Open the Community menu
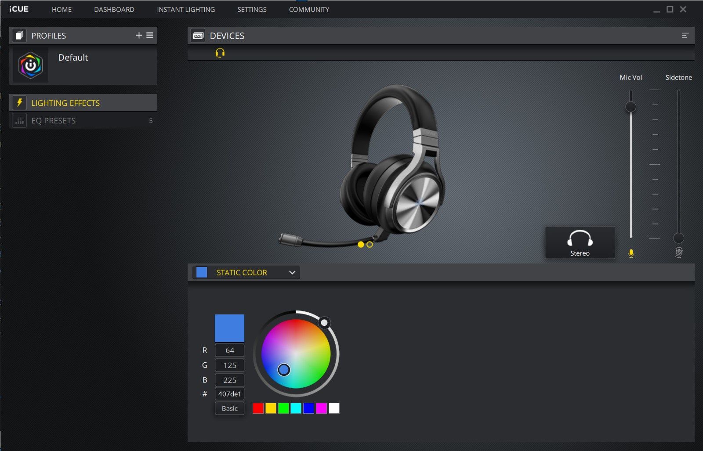This screenshot has width=703, height=451. click(309, 9)
